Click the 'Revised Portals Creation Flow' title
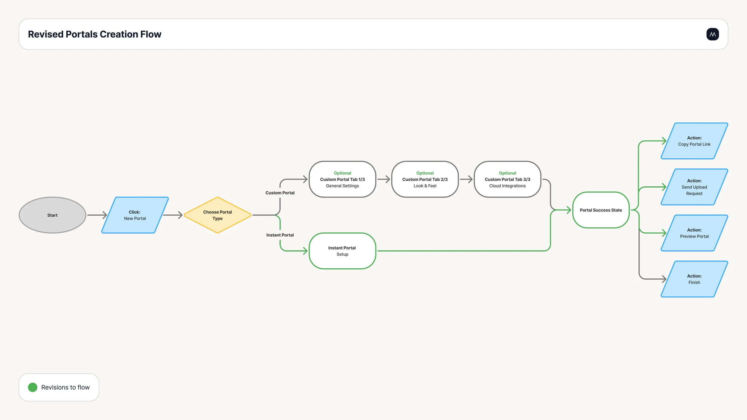Viewport: 747px width, 420px height. [94, 34]
